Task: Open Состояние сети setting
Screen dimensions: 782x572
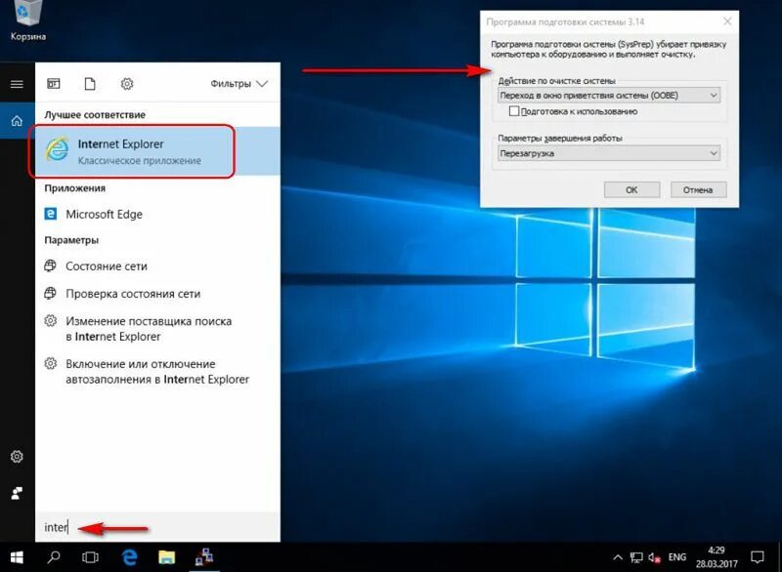Action: [x=157, y=266]
